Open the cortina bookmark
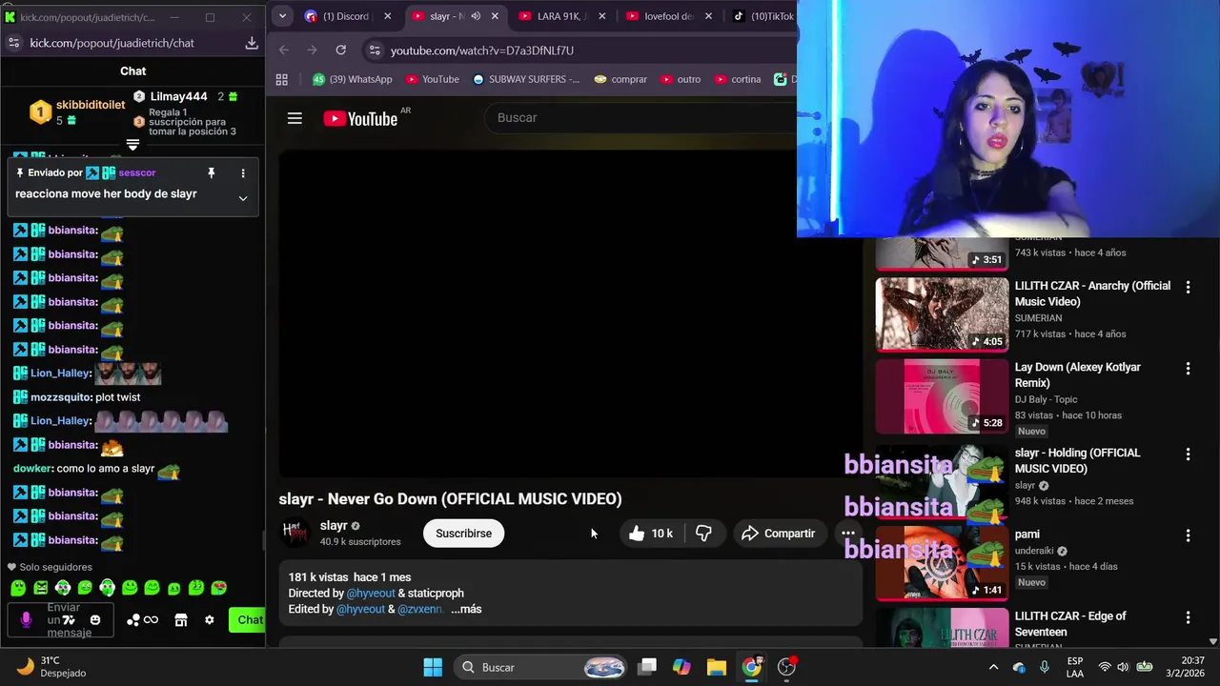1220x686 pixels. pyautogui.click(x=737, y=79)
